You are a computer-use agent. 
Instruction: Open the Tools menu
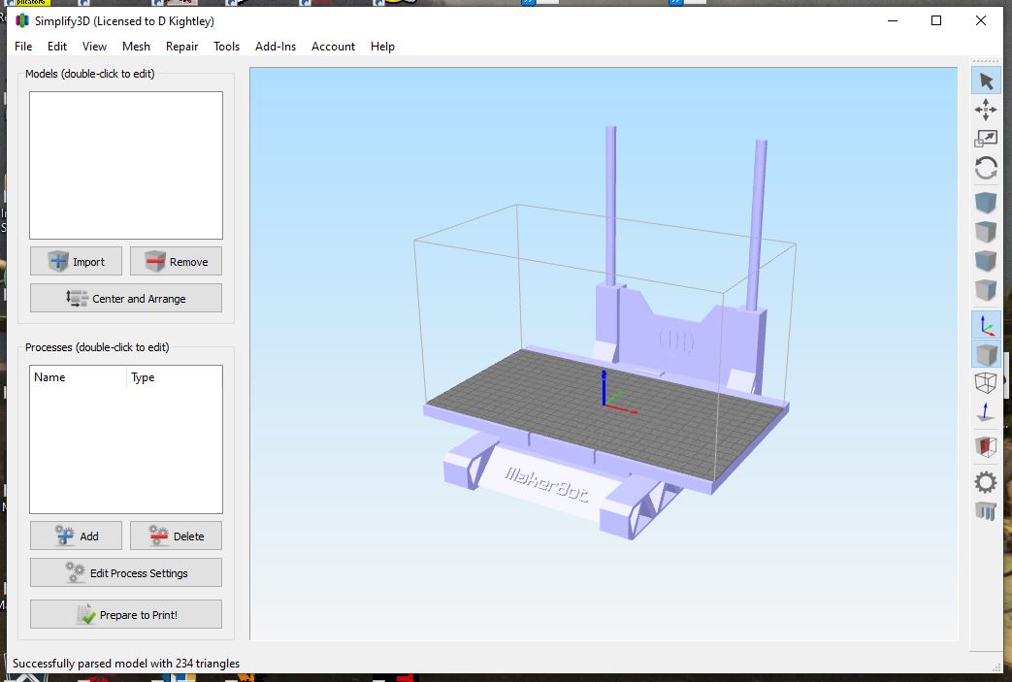(x=226, y=47)
